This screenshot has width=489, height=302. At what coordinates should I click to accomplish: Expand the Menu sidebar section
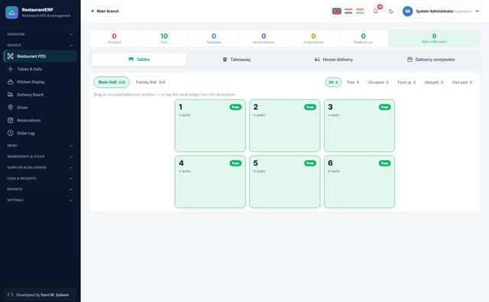(x=40, y=146)
